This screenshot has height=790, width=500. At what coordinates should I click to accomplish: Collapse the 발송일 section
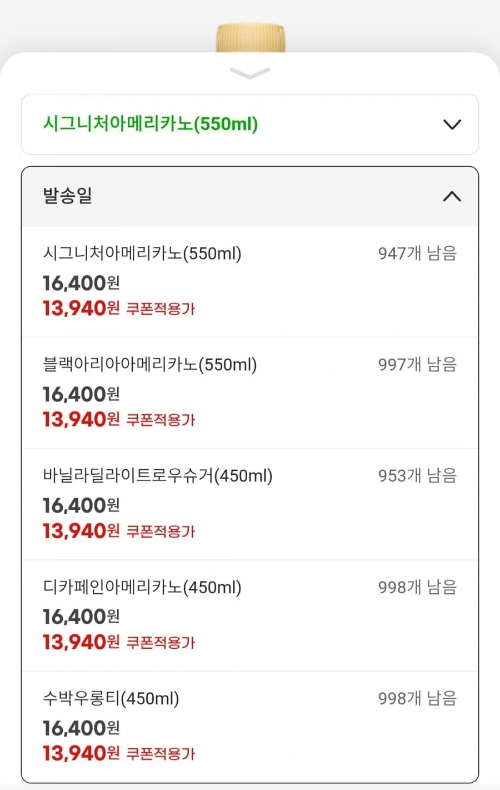[250, 196]
